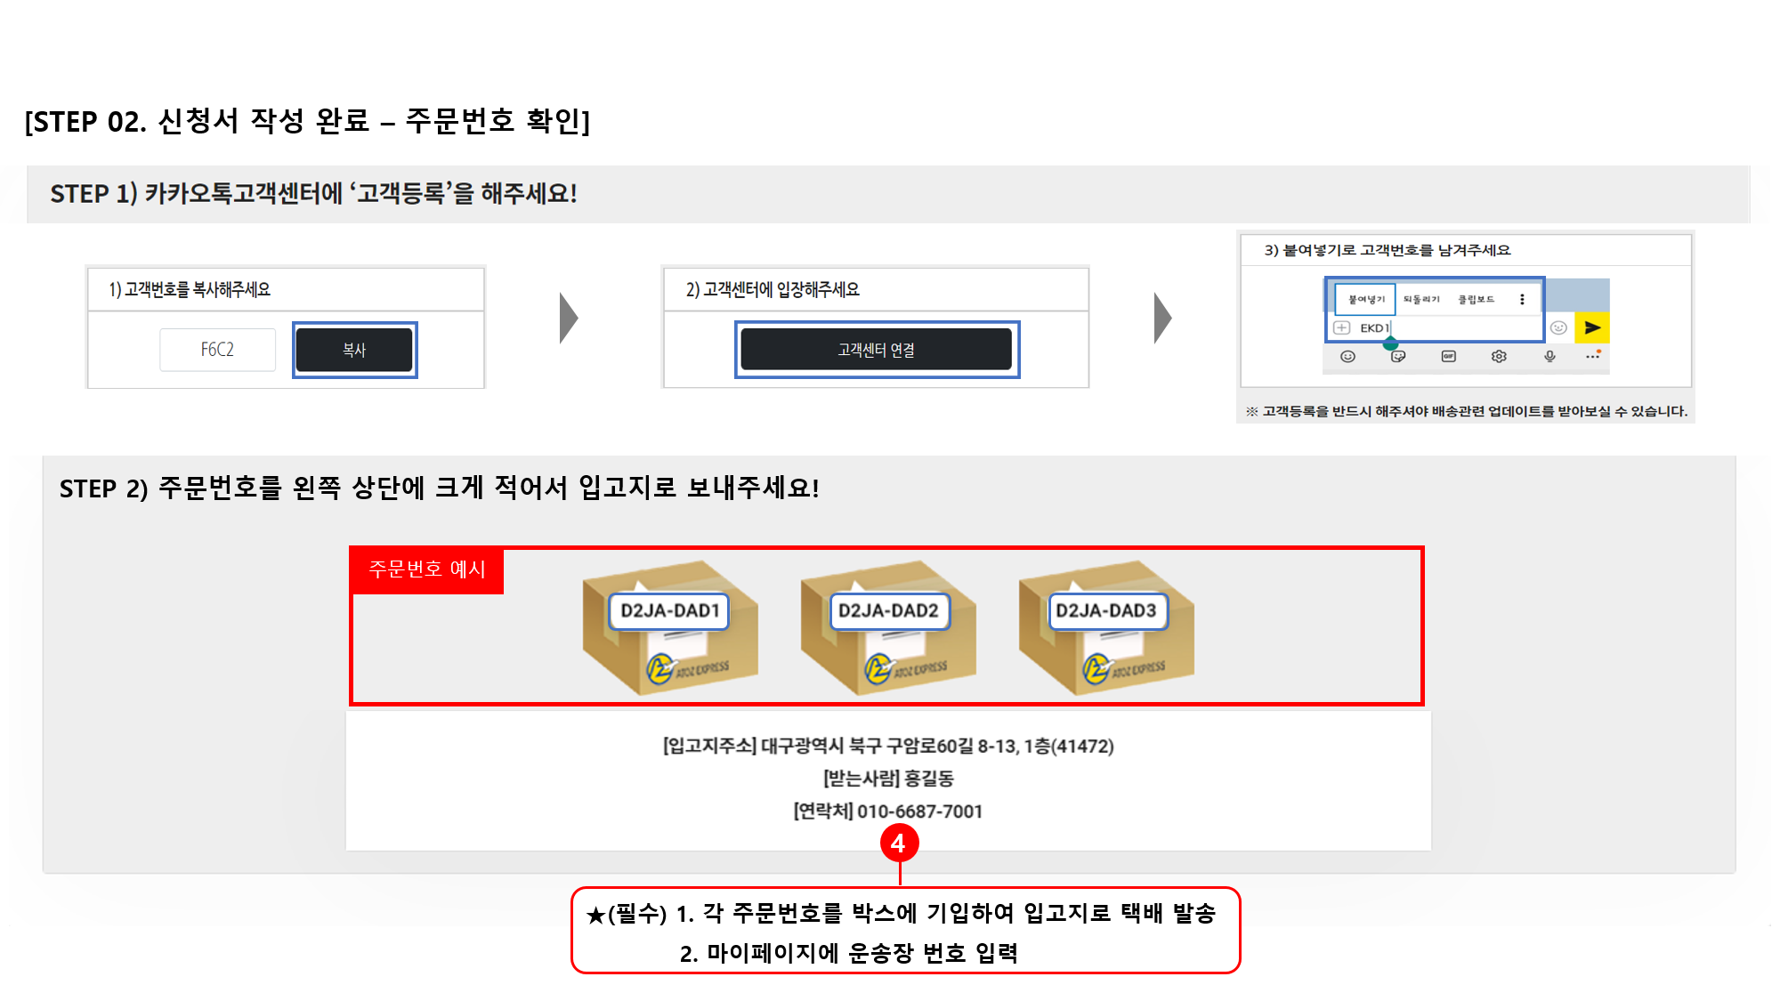The image size is (1780, 1001).
Task: Open the three-dot ellipsis with orange dot
Action: (1593, 356)
